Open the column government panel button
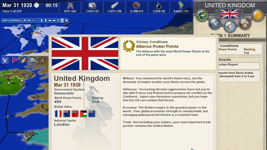Screen dimensions: 267x150 (x=244, y=23)
